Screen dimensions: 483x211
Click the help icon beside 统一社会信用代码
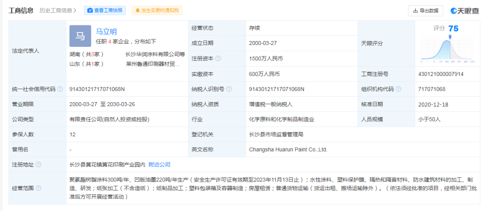[60, 89]
